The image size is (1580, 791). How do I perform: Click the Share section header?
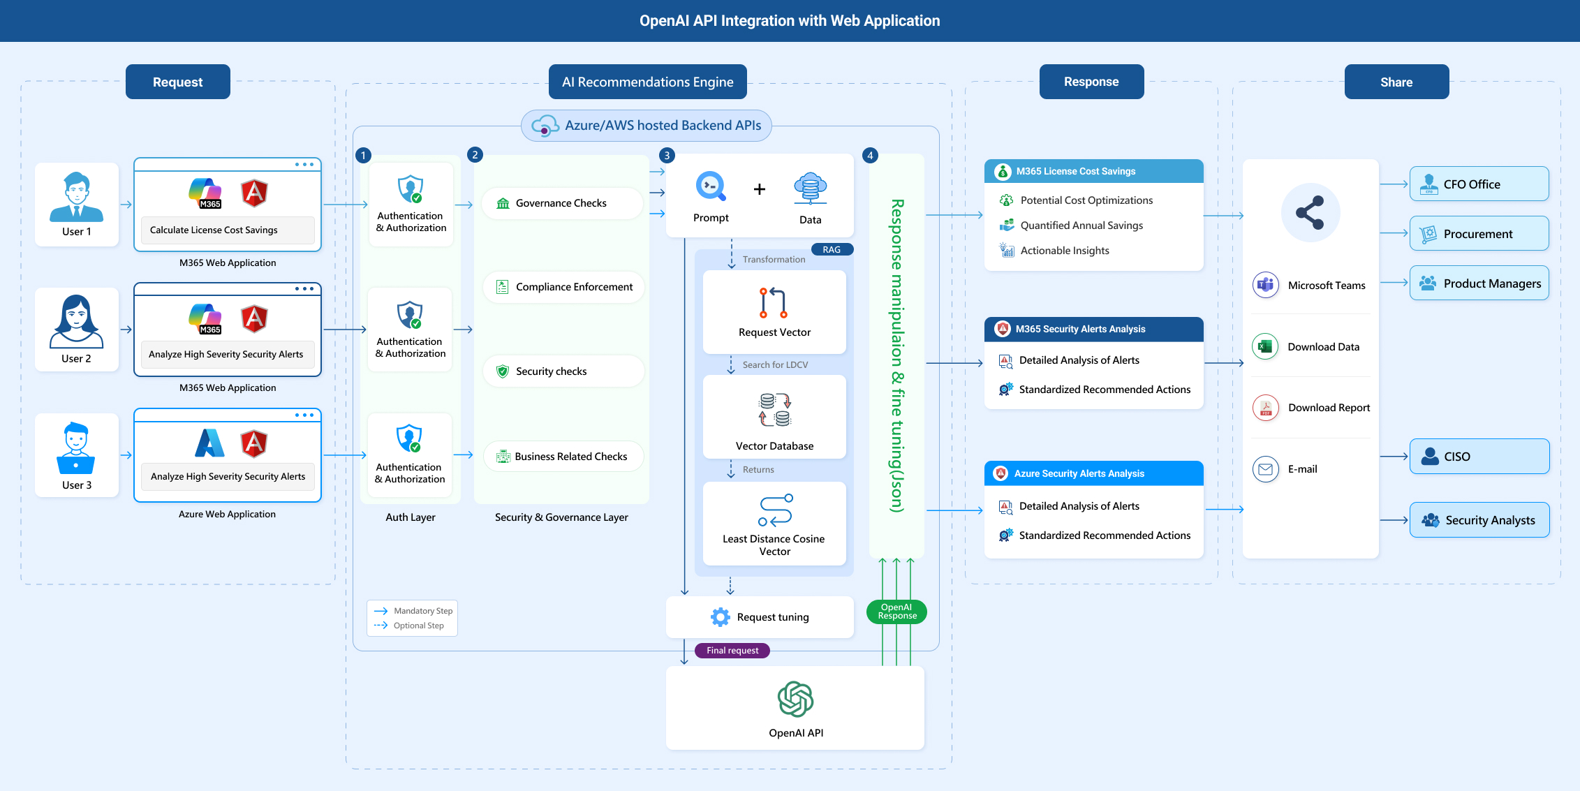[1397, 82]
